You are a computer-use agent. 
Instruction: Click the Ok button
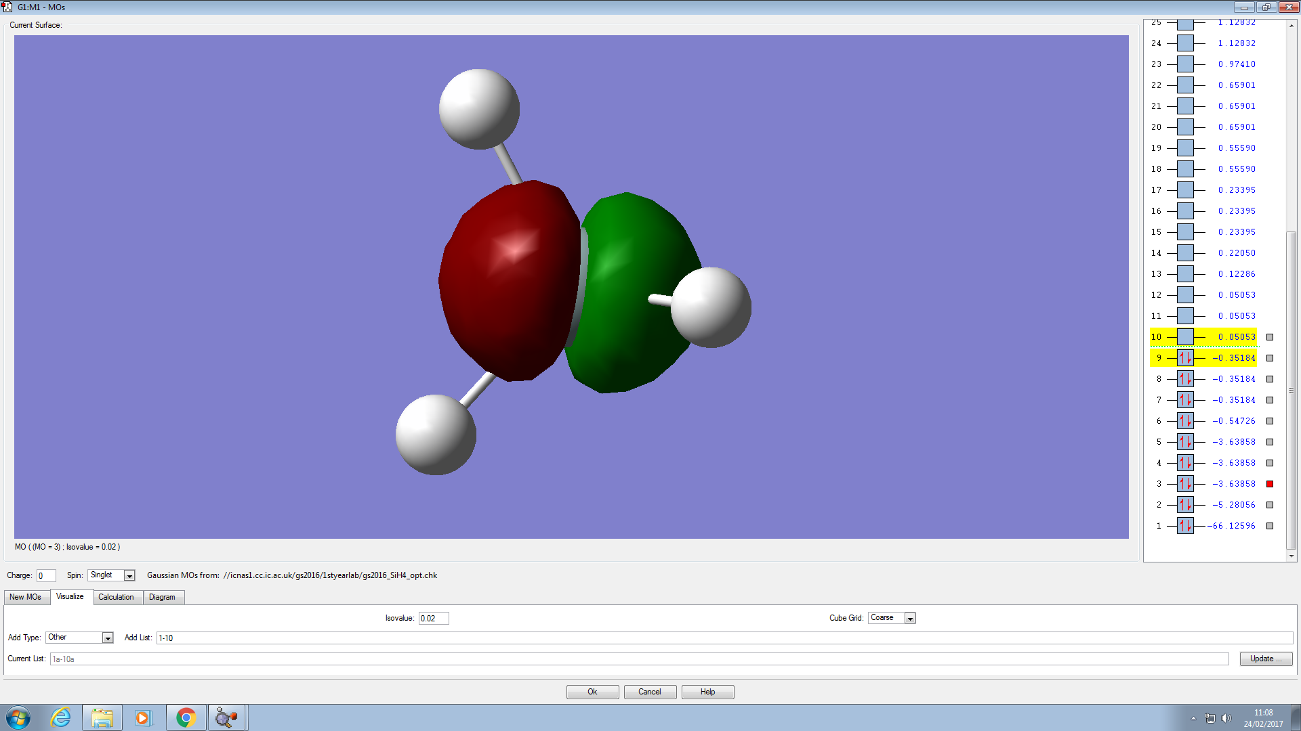coord(592,692)
